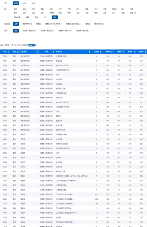
Task: Filter province by 北京
Action: [33, 9]
